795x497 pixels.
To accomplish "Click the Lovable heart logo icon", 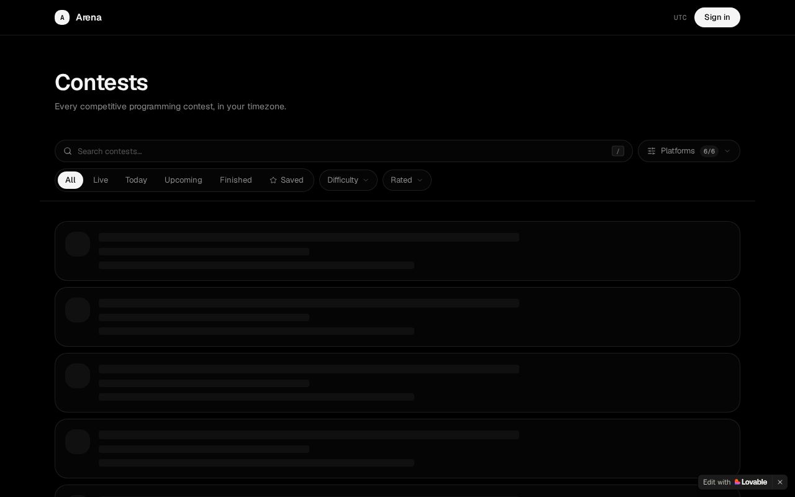I will point(737,482).
